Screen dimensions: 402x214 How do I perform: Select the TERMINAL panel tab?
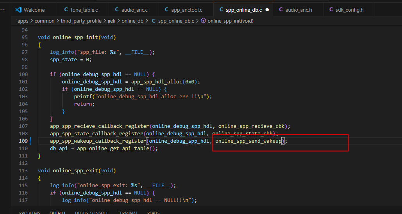pos(127,212)
